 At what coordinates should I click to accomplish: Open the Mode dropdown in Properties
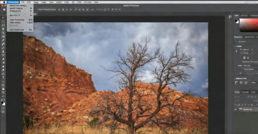point(250,66)
